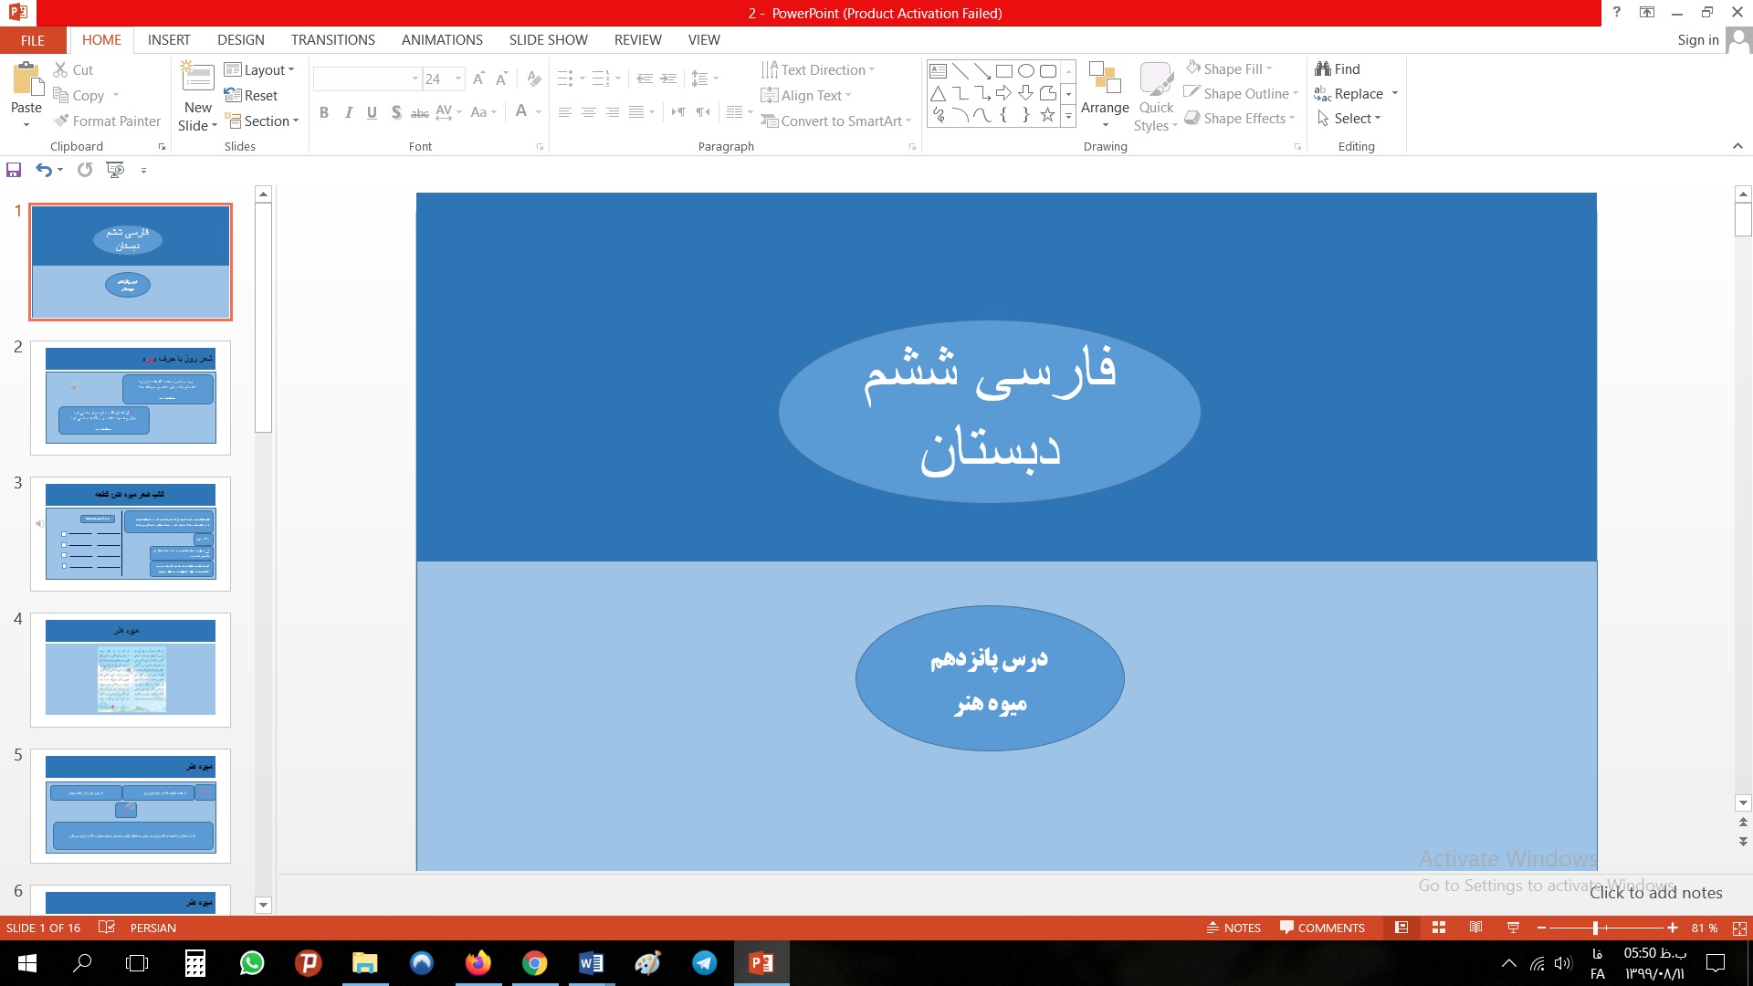
Task: Select slide 3 thumbnail in panel
Action: coord(131,533)
